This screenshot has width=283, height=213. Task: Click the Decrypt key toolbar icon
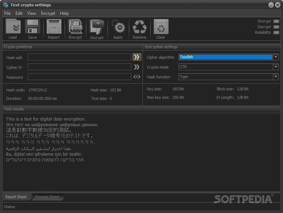tap(97, 27)
